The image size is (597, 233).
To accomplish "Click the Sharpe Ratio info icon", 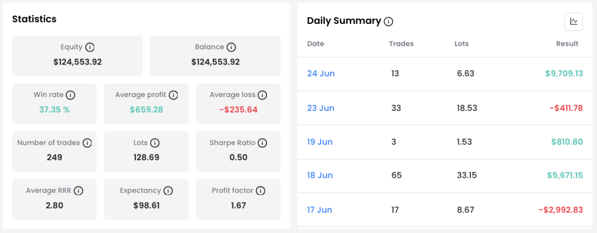I will point(262,143).
